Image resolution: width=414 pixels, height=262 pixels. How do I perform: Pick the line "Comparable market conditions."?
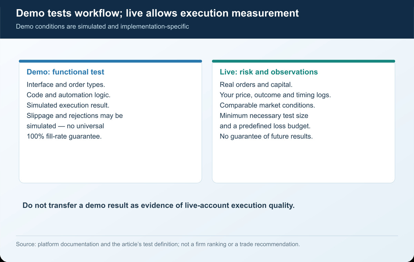coord(267,105)
